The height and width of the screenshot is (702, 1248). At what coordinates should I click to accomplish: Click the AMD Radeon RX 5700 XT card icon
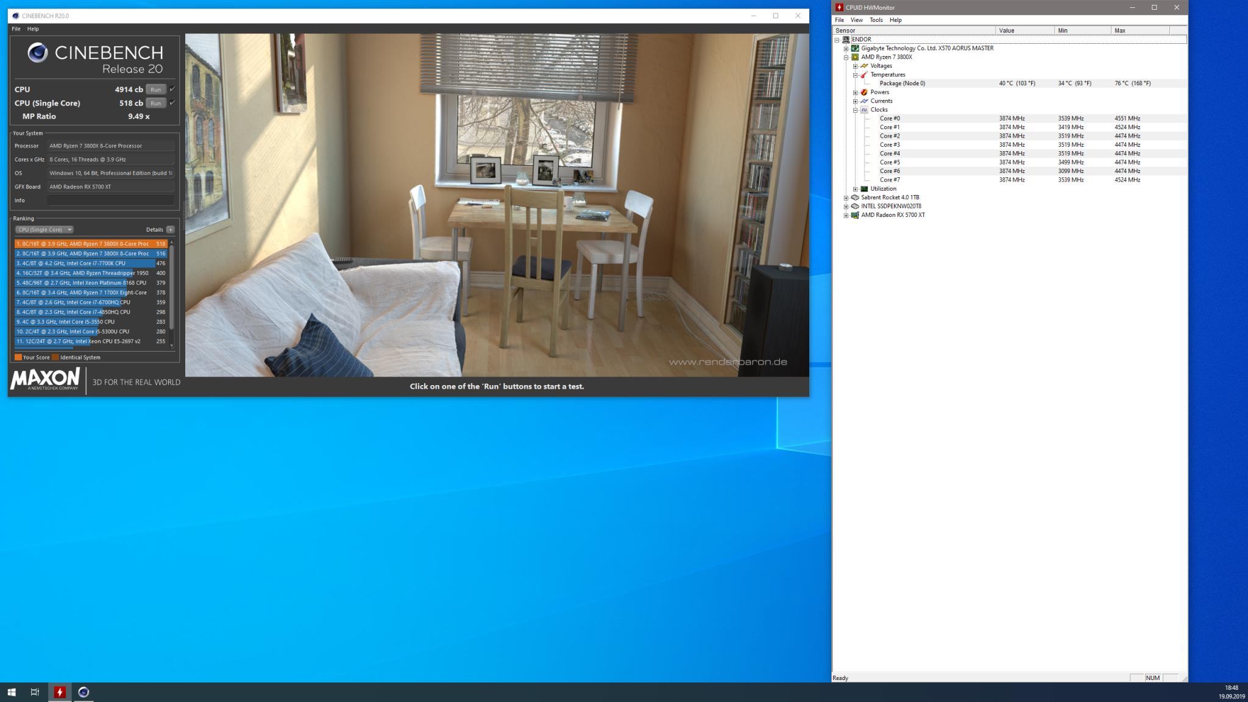tap(855, 215)
